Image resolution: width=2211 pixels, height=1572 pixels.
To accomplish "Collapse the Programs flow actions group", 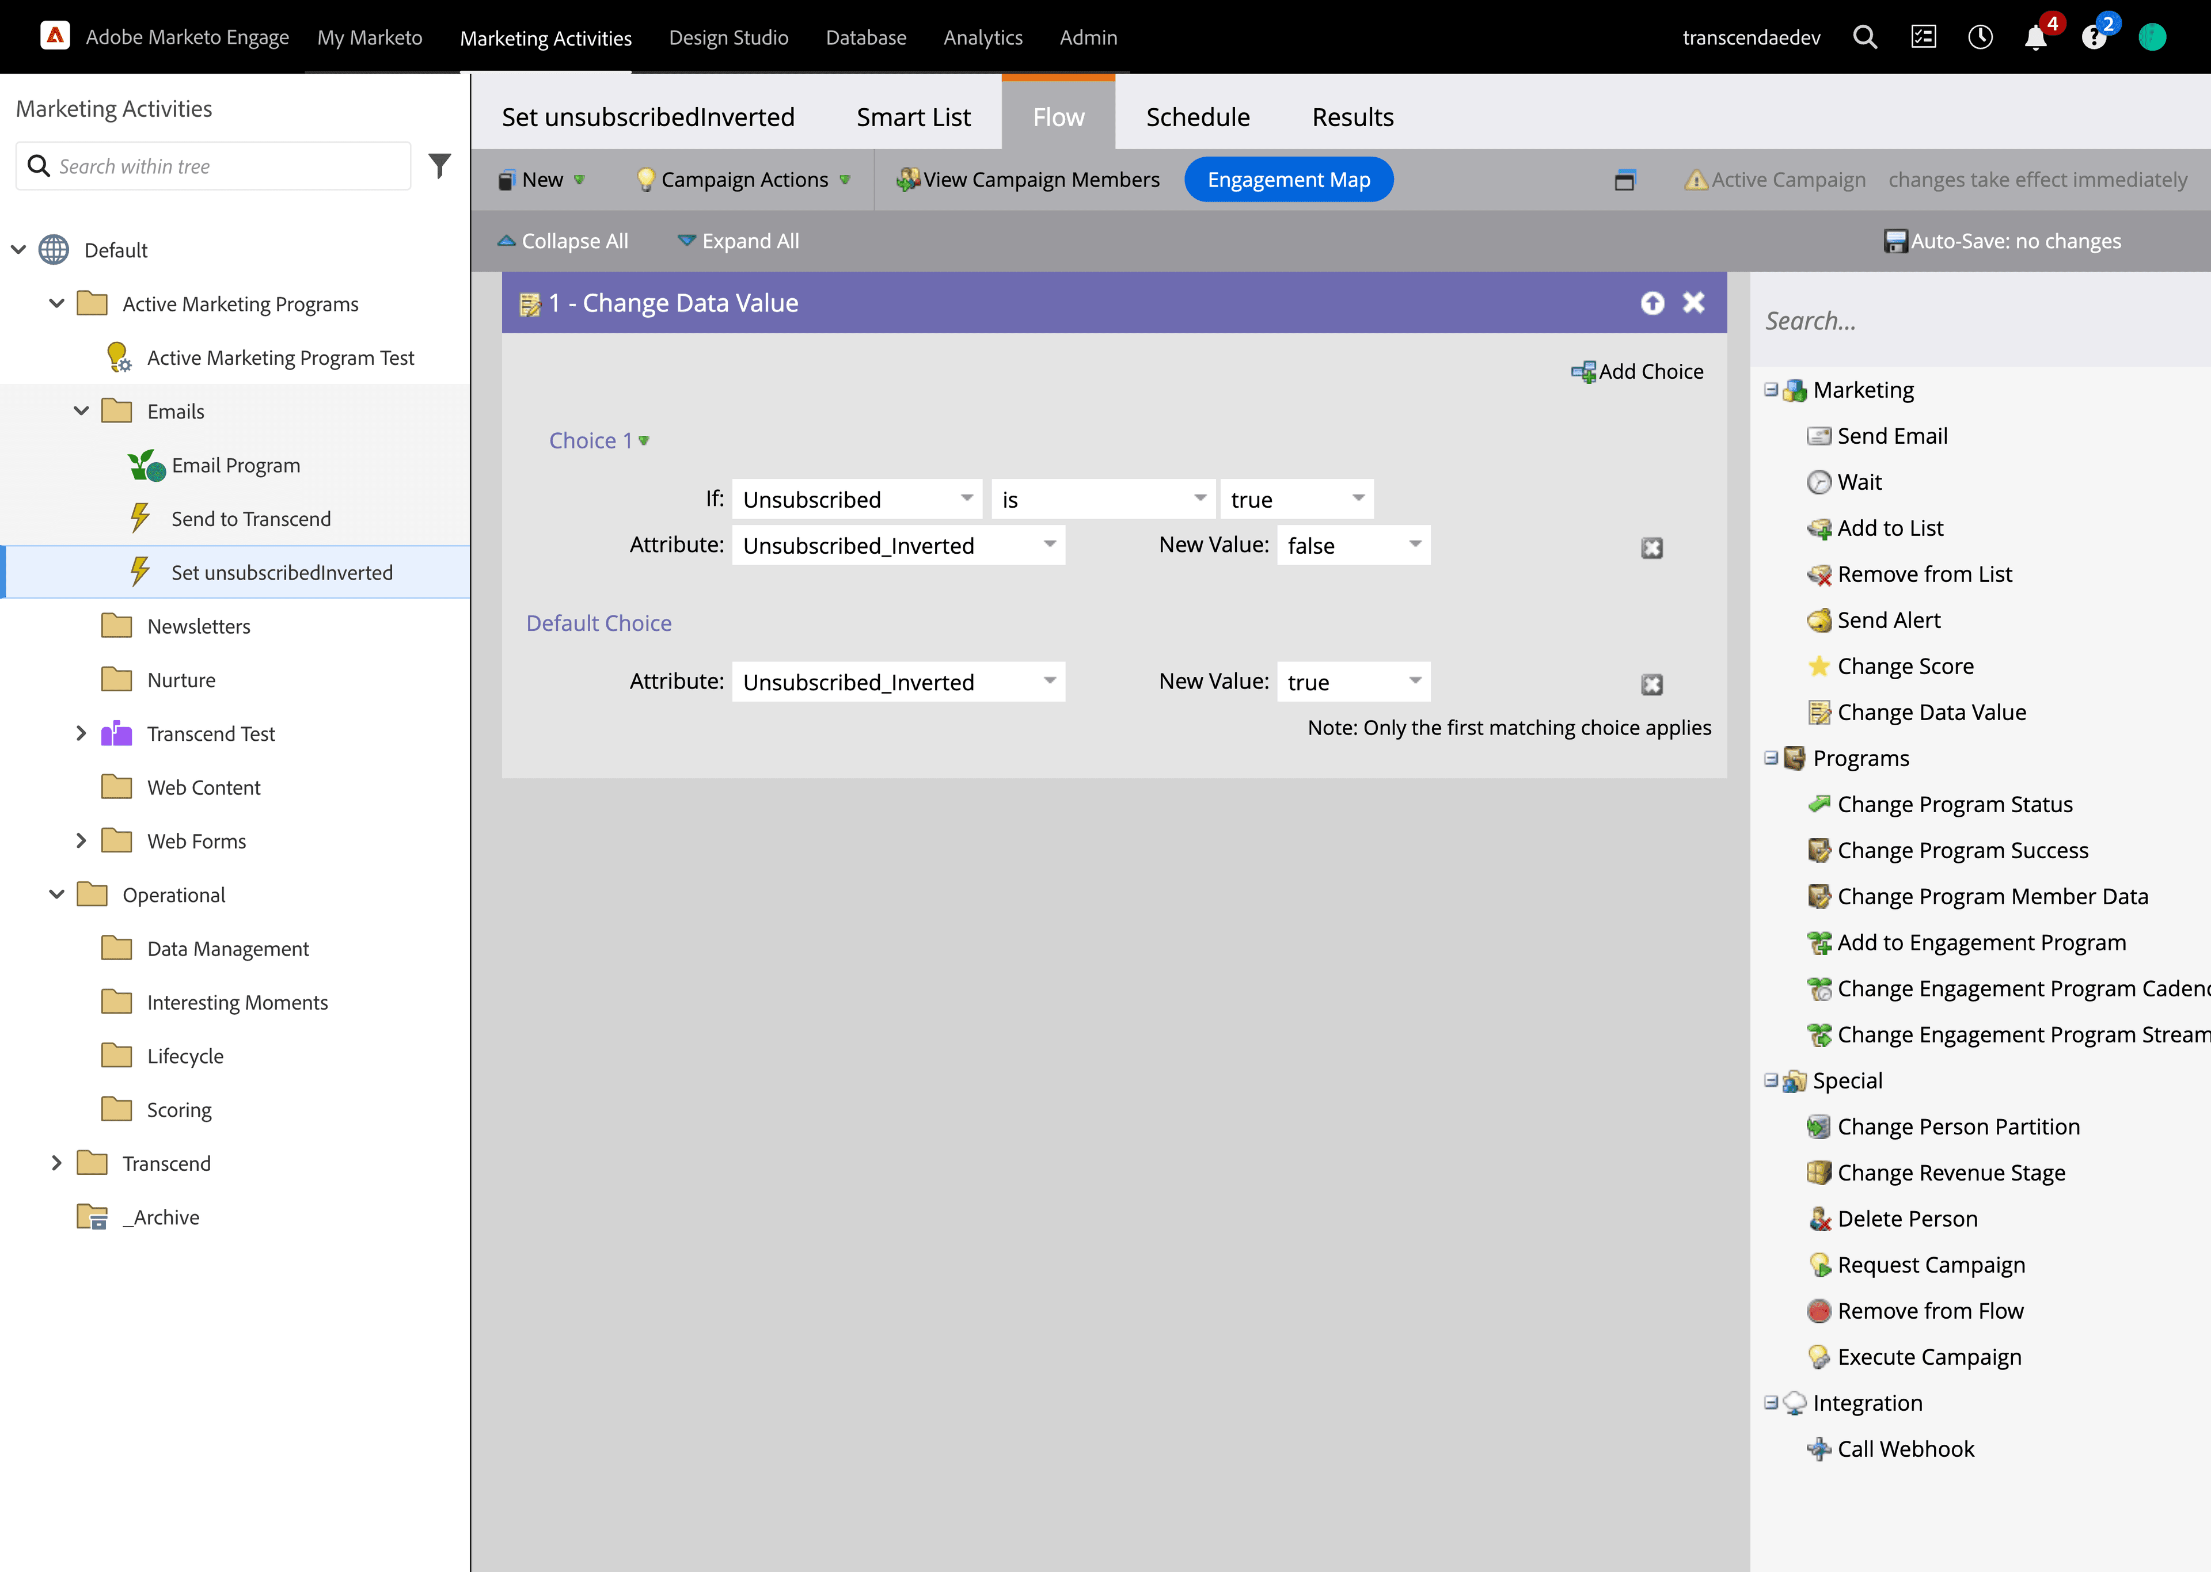I will pyautogui.click(x=1771, y=758).
